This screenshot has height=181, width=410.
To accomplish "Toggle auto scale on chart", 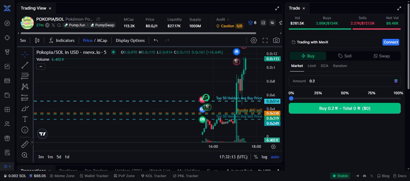I will pyautogui.click(x=275, y=157).
